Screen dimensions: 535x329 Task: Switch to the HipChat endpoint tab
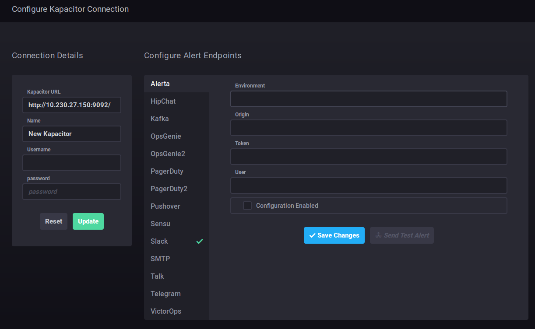(x=176, y=101)
